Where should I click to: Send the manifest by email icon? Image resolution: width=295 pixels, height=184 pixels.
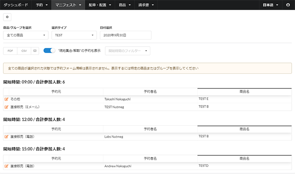pyautogui.click(x=35, y=51)
